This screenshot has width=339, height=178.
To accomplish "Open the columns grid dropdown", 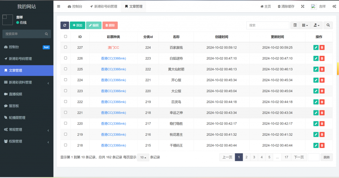I will 305,25.
